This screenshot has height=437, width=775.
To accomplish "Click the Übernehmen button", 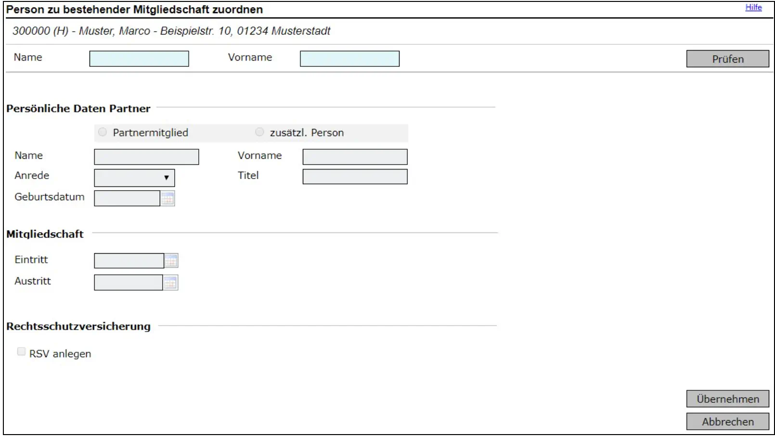I will (727, 399).
